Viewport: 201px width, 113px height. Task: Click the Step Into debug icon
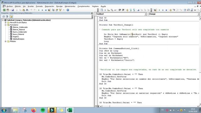click(x=174, y=10)
